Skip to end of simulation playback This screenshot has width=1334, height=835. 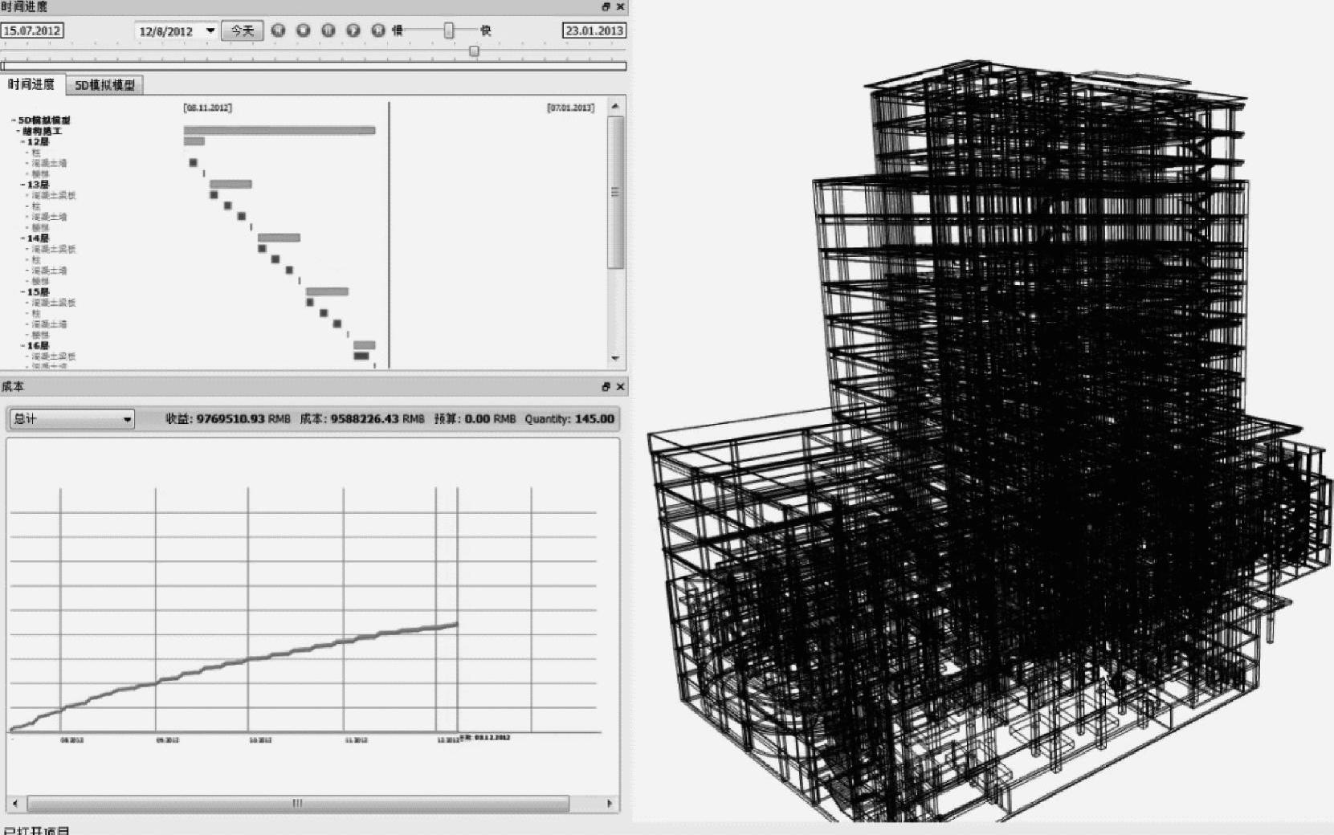[x=378, y=31]
